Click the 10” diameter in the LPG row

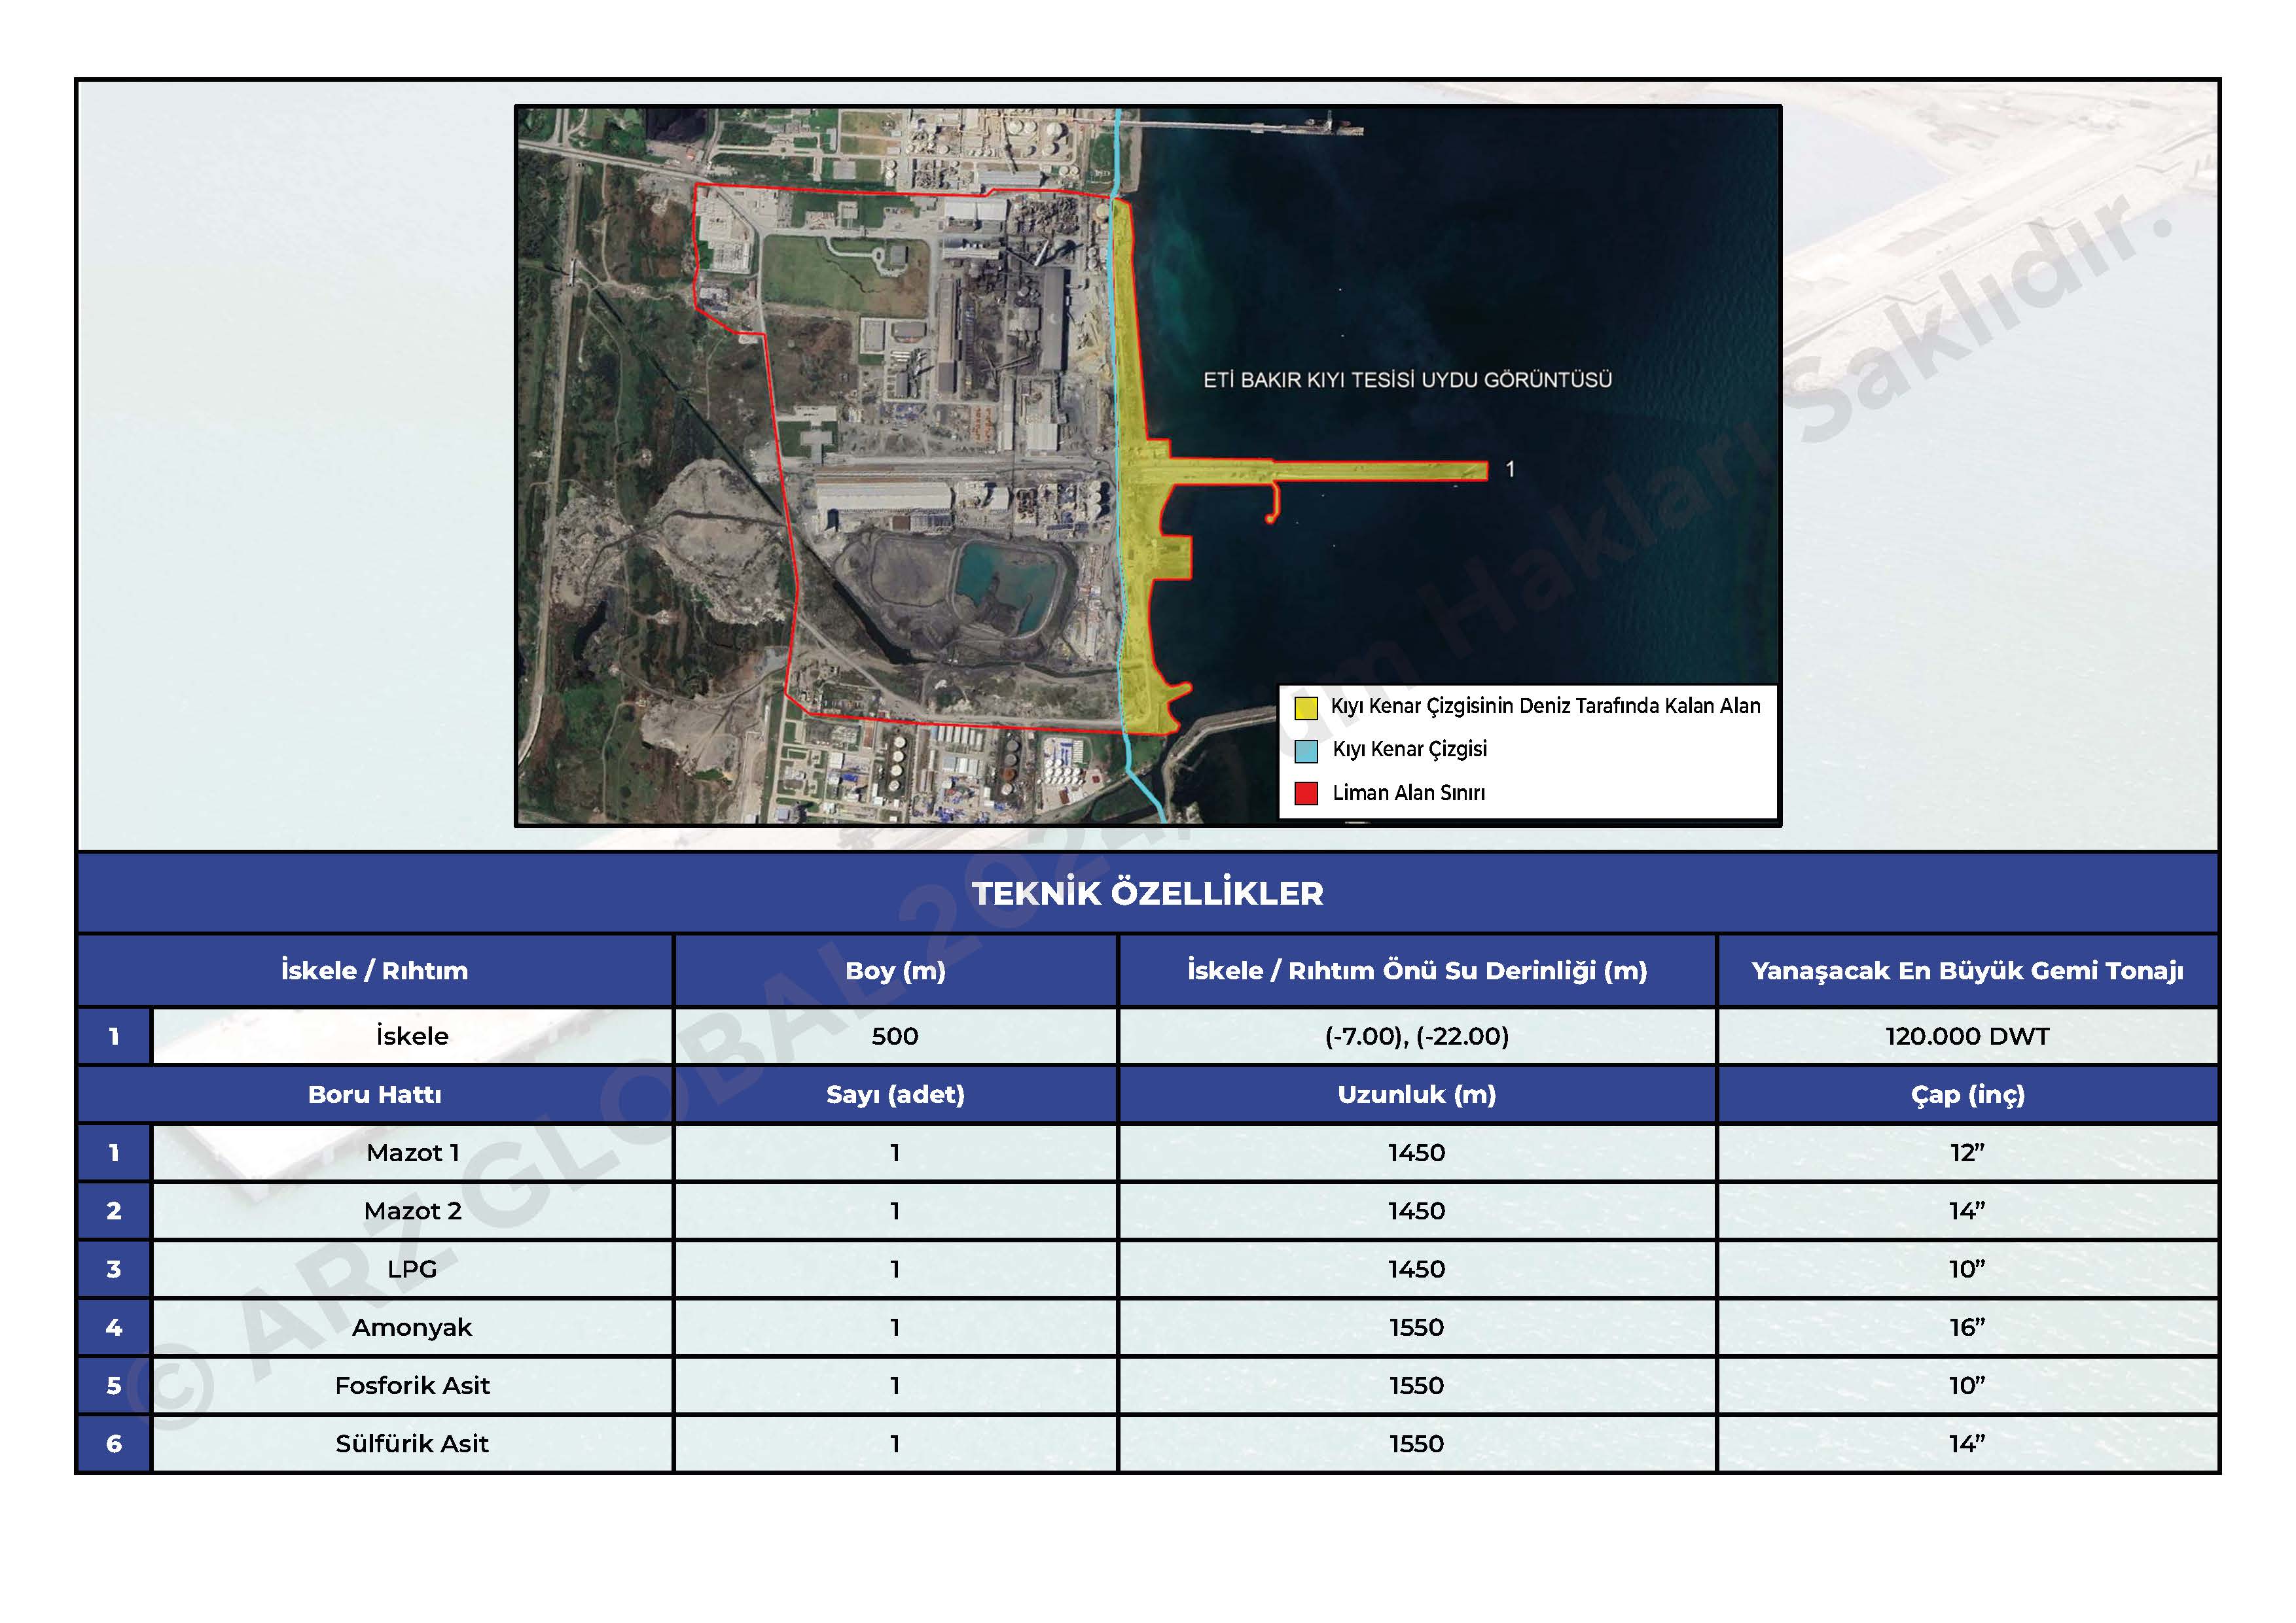pyautogui.click(x=1967, y=1269)
